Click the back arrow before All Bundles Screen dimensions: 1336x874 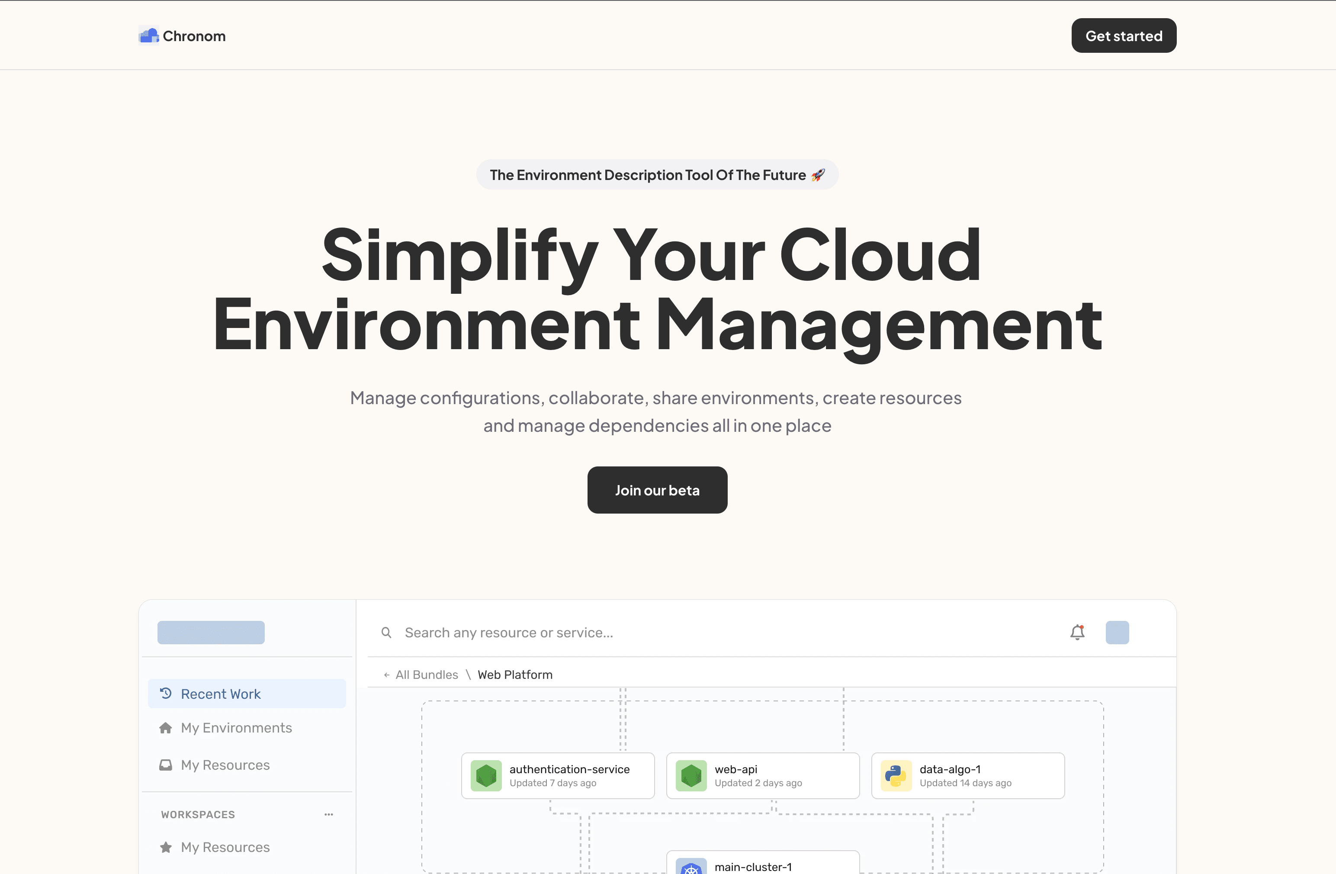tap(387, 675)
